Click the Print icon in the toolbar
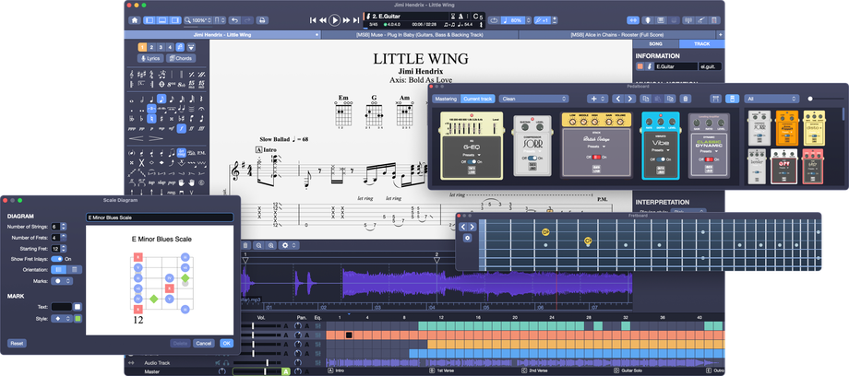Screen dimensions: 849x376 pos(261,20)
